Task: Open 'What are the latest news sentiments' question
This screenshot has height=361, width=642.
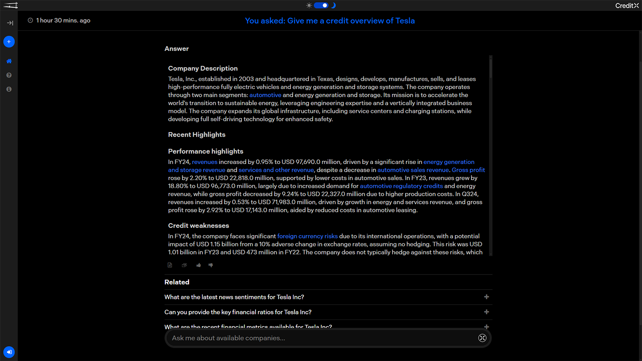Action: (234, 297)
